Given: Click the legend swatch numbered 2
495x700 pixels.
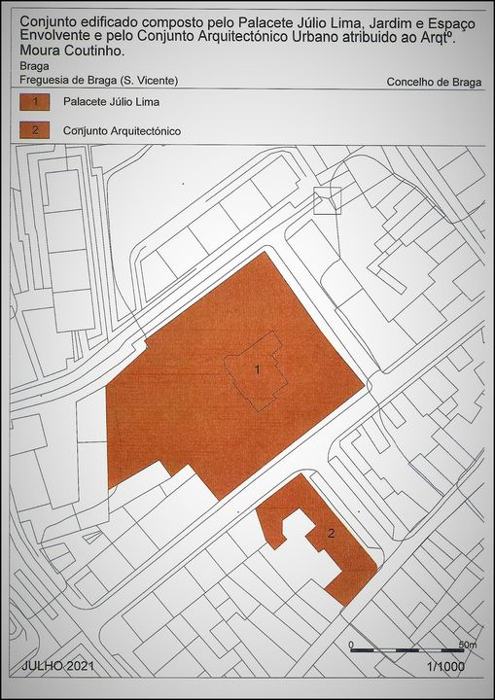Looking at the screenshot, I should [x=34, y=130].
